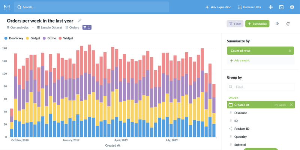This screenshot has height=150, width=300.
Task: Open the SQL console icon
Action: [281, 7]
